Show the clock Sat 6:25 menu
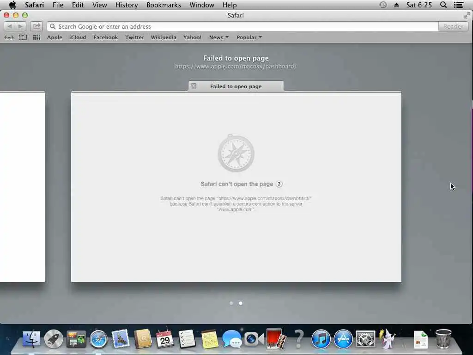The image size is (473, 355). coord(419,5)
